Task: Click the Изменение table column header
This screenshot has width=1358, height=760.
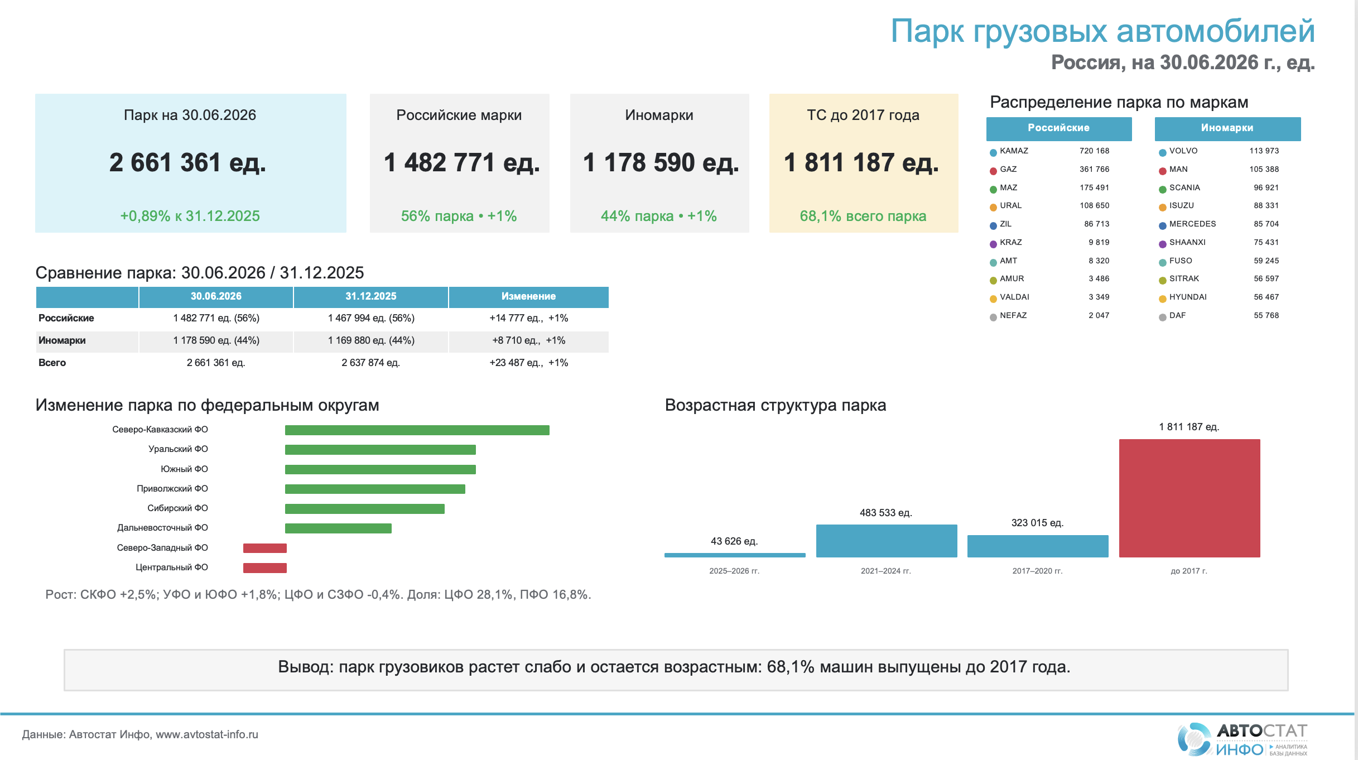Action: (529, 297)
